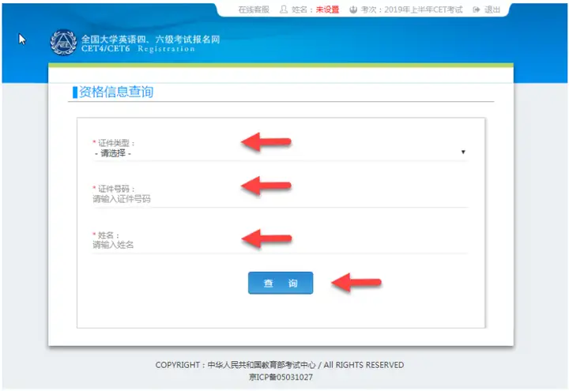Click the CET logo emblem
Viewport: 569px width, 391px height.
[63, 43]
